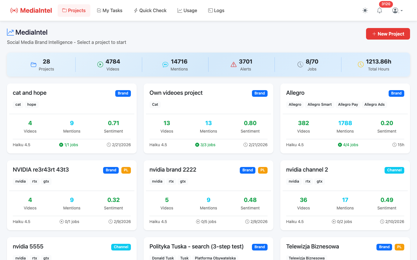Click the hope tag on cat and hope

[32, 104]
